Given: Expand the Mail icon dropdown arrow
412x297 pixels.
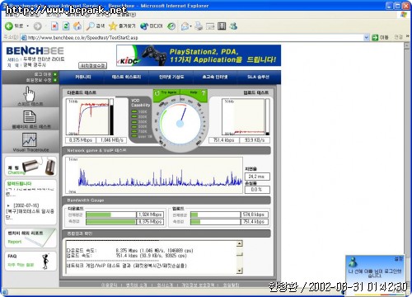Looking at the screenshot, I should [x=190, y=26].
